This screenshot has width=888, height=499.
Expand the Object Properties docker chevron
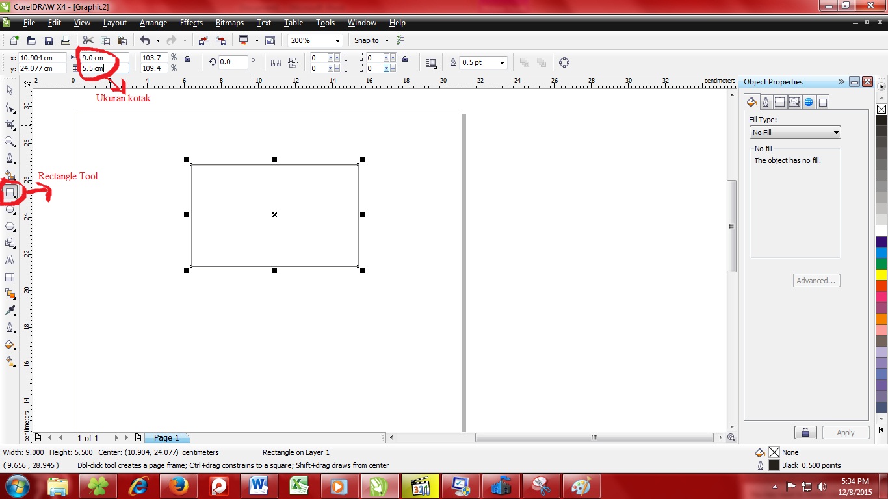tap(841, 82)
